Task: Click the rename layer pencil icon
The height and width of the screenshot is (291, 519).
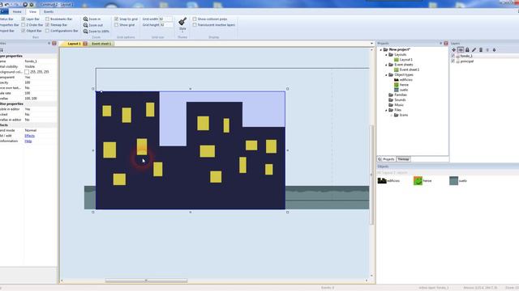Action: pyautogui.click(x=474, y=50)
